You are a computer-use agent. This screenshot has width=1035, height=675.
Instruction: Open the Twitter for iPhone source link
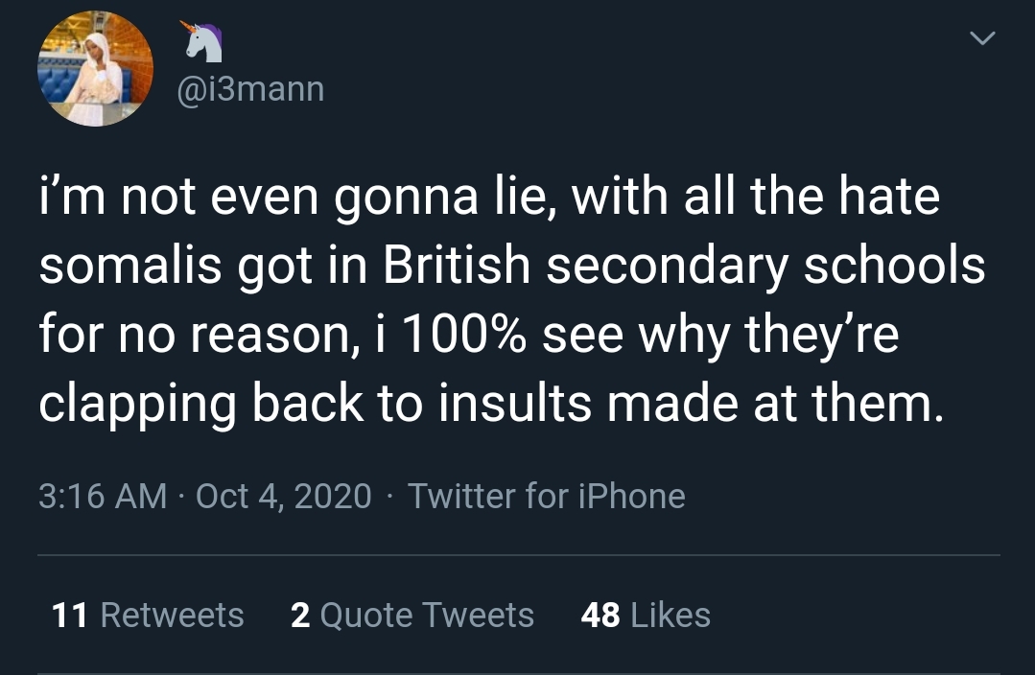click(546, 496)
